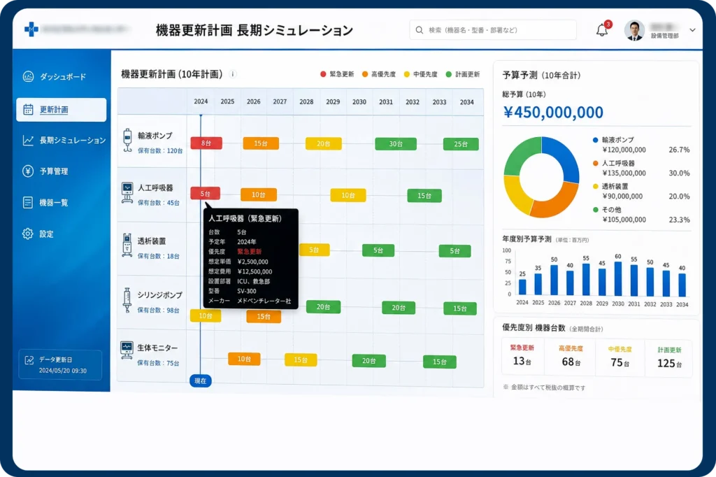Click the dashboard gauge icon
The height and width of the screenshot is (477, 716).
pyautogui.click(x=28, y=76)
